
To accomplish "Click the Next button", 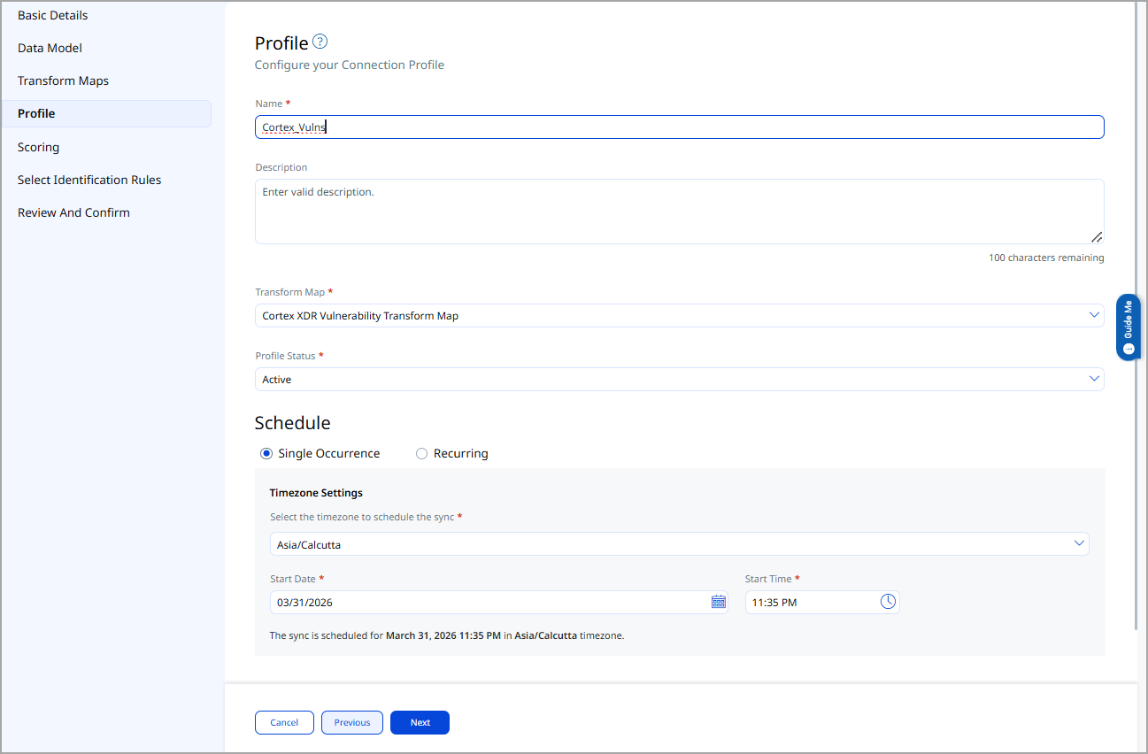I will coord(420,722).
